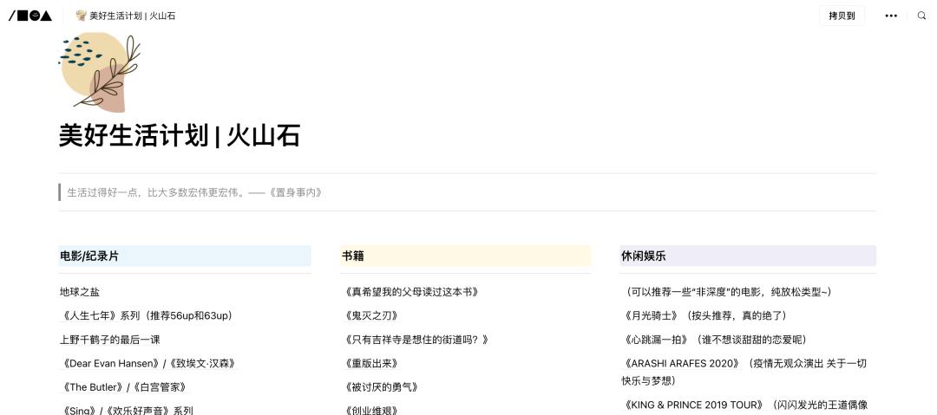Click the book 《只有吉祥寺是想住的街道吗？》
The height and width of the screenshot is (415, 937).
(x=417, y=339)
